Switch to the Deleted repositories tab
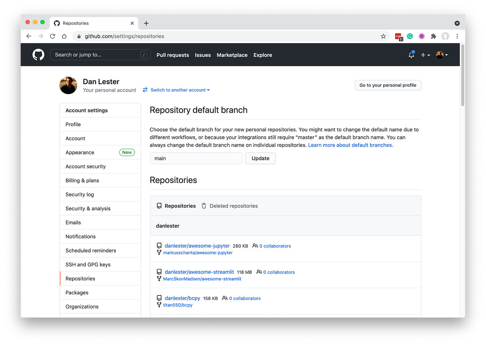The height and width of the screenshot is (345, 486). [x=233, y=206]
